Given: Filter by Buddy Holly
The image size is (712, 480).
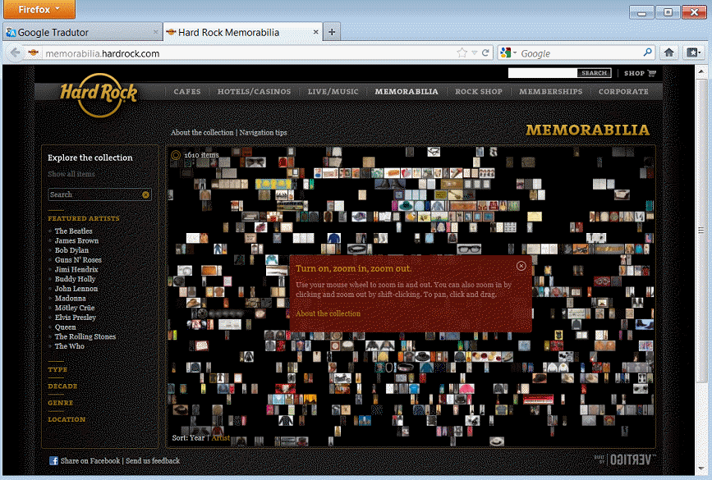Looking at the screenshot, I should (76, 279).
